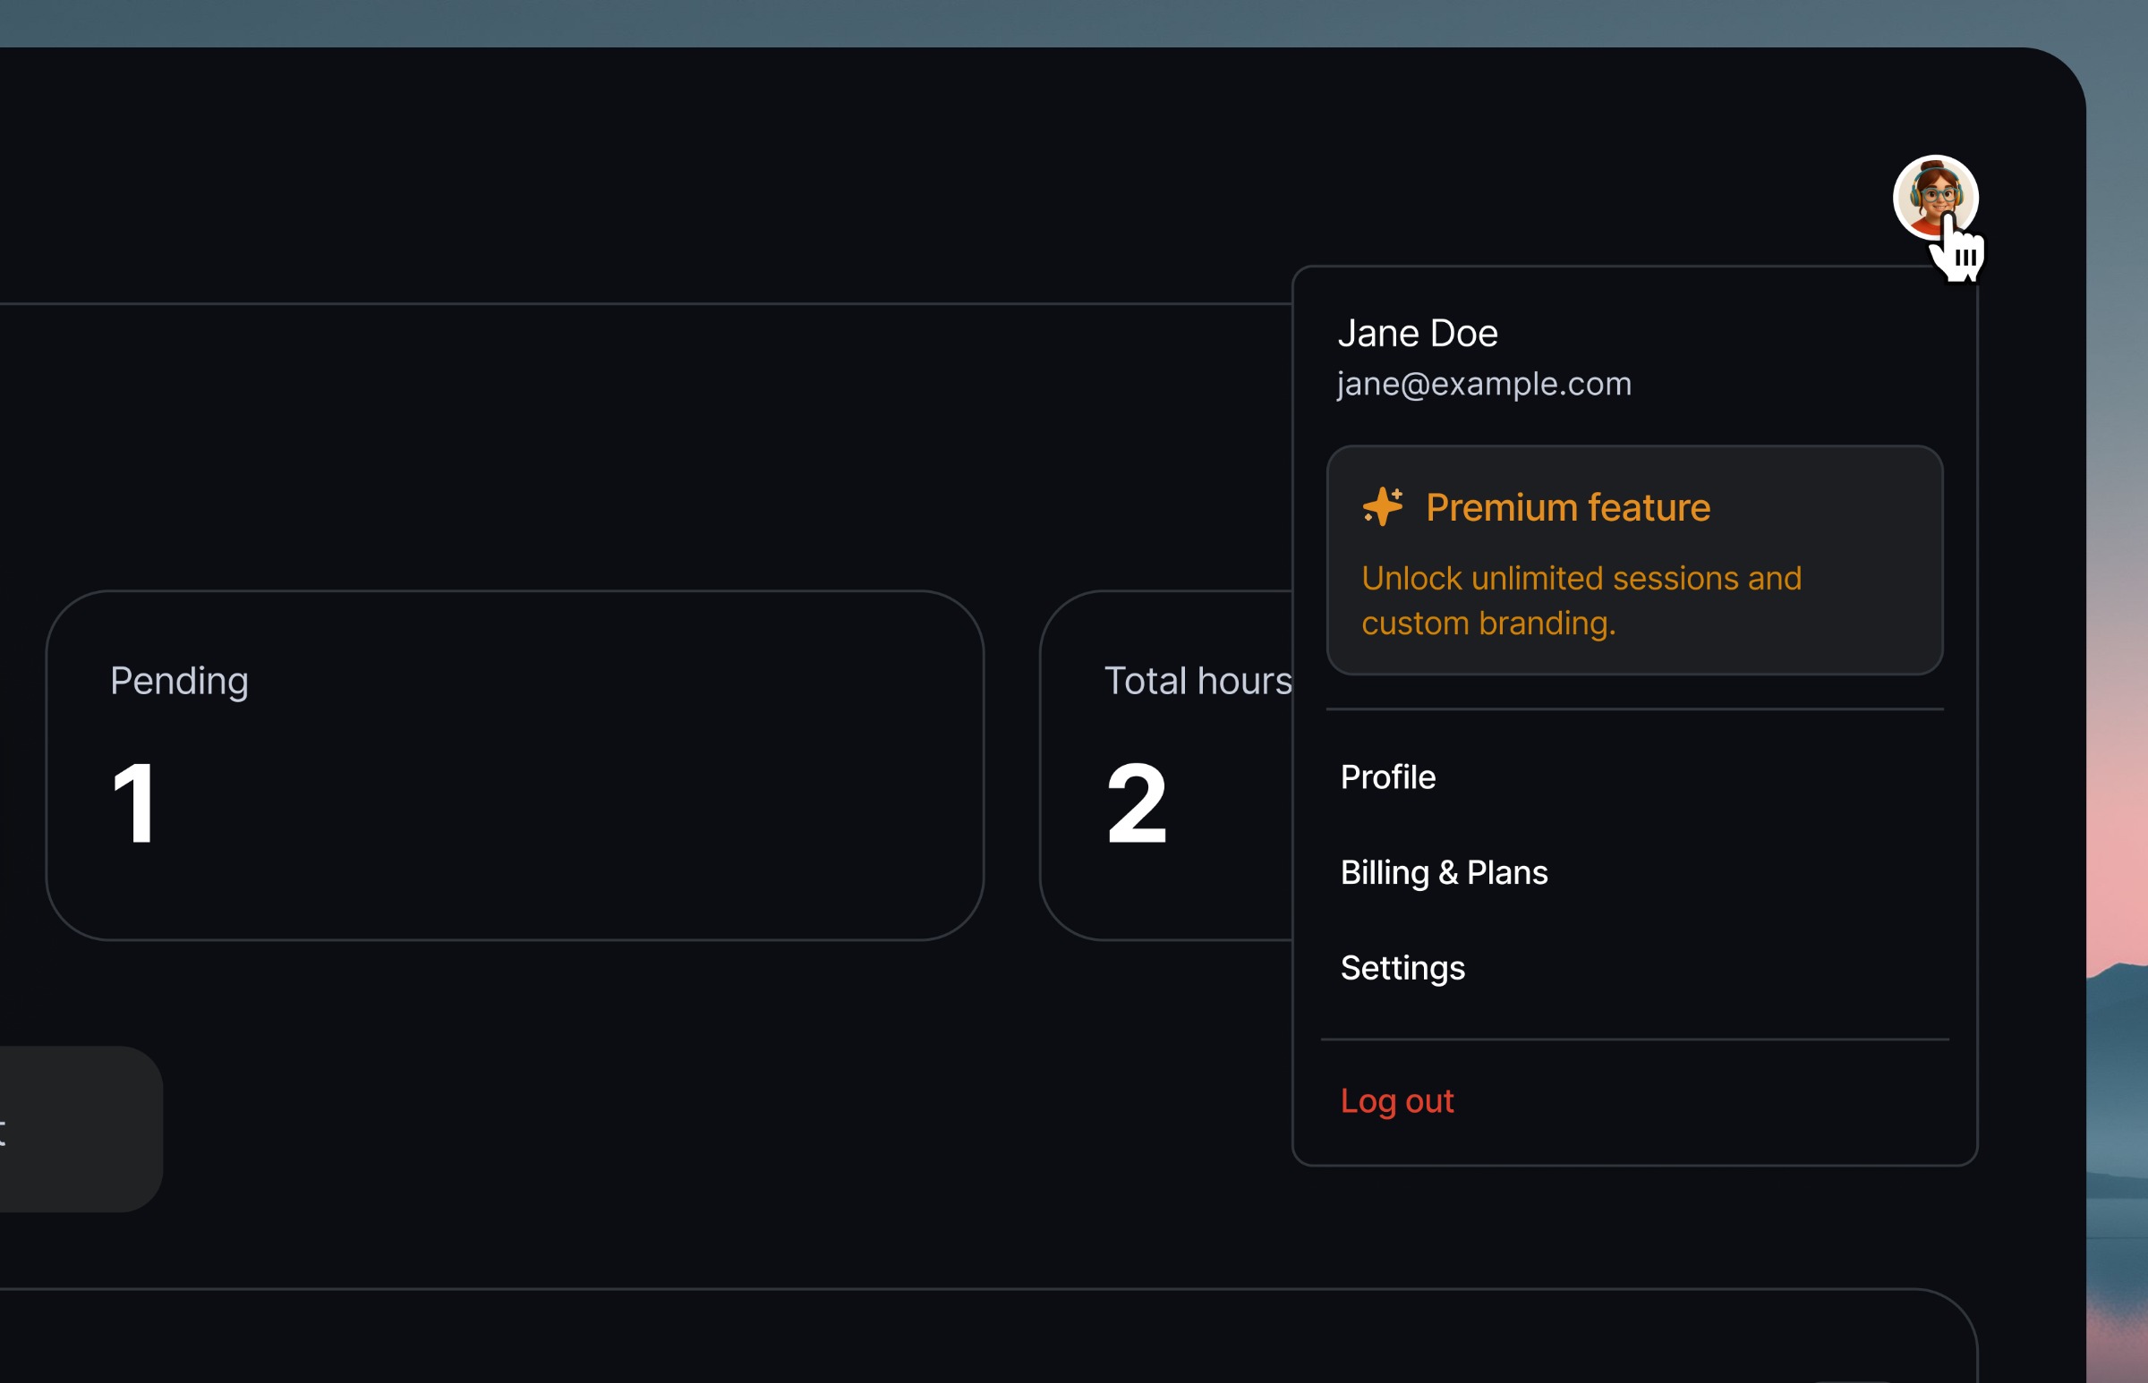Click the Jane Doe name in the menu
2148x1383 pixels.
1418,333
